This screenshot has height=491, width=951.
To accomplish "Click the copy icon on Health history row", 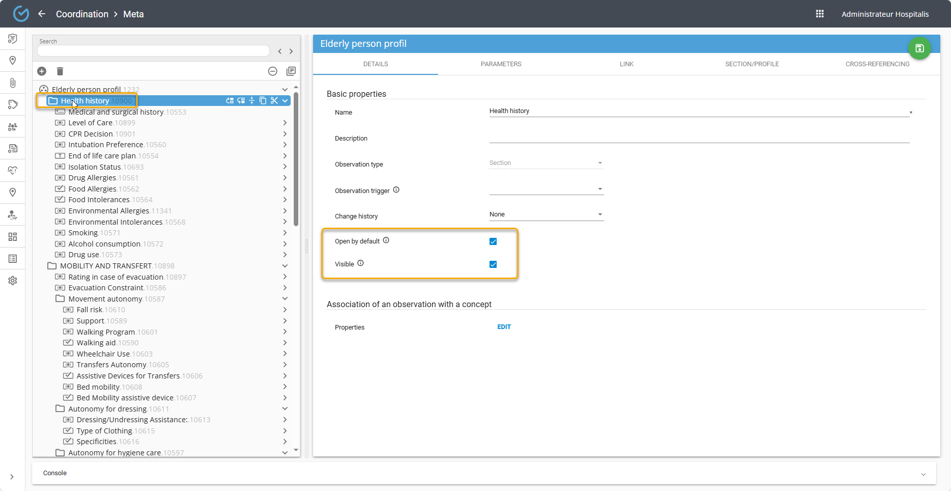I will pyautogui.click(x=263, y=101).
